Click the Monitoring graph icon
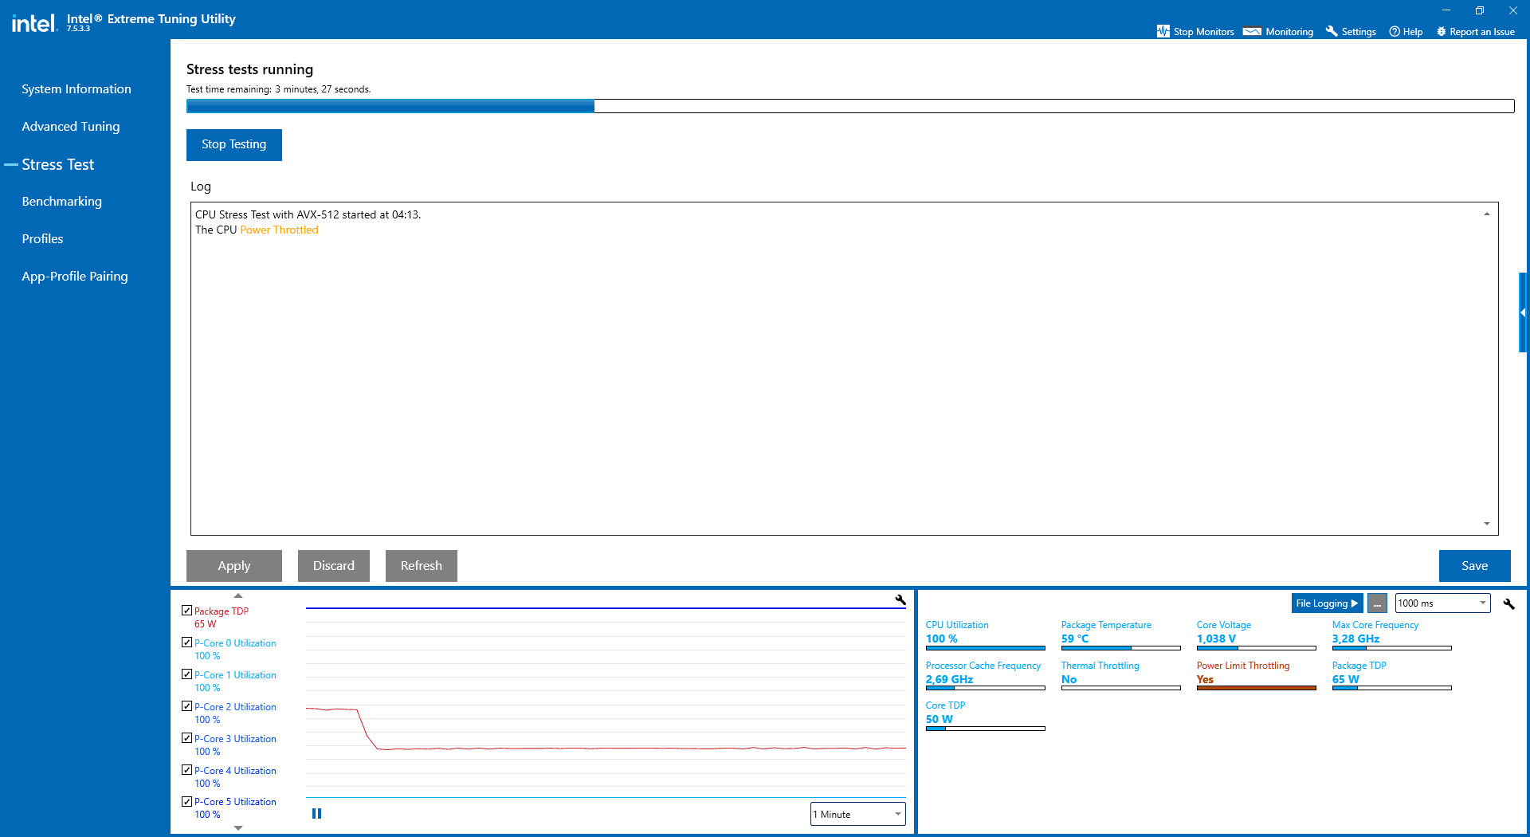Viewport: 1530px width, 837px height. 1252,31
